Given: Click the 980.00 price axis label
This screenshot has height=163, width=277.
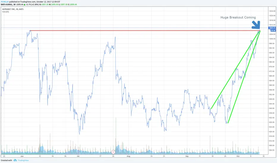Looking at the screenshot, I should click(272, 62).
